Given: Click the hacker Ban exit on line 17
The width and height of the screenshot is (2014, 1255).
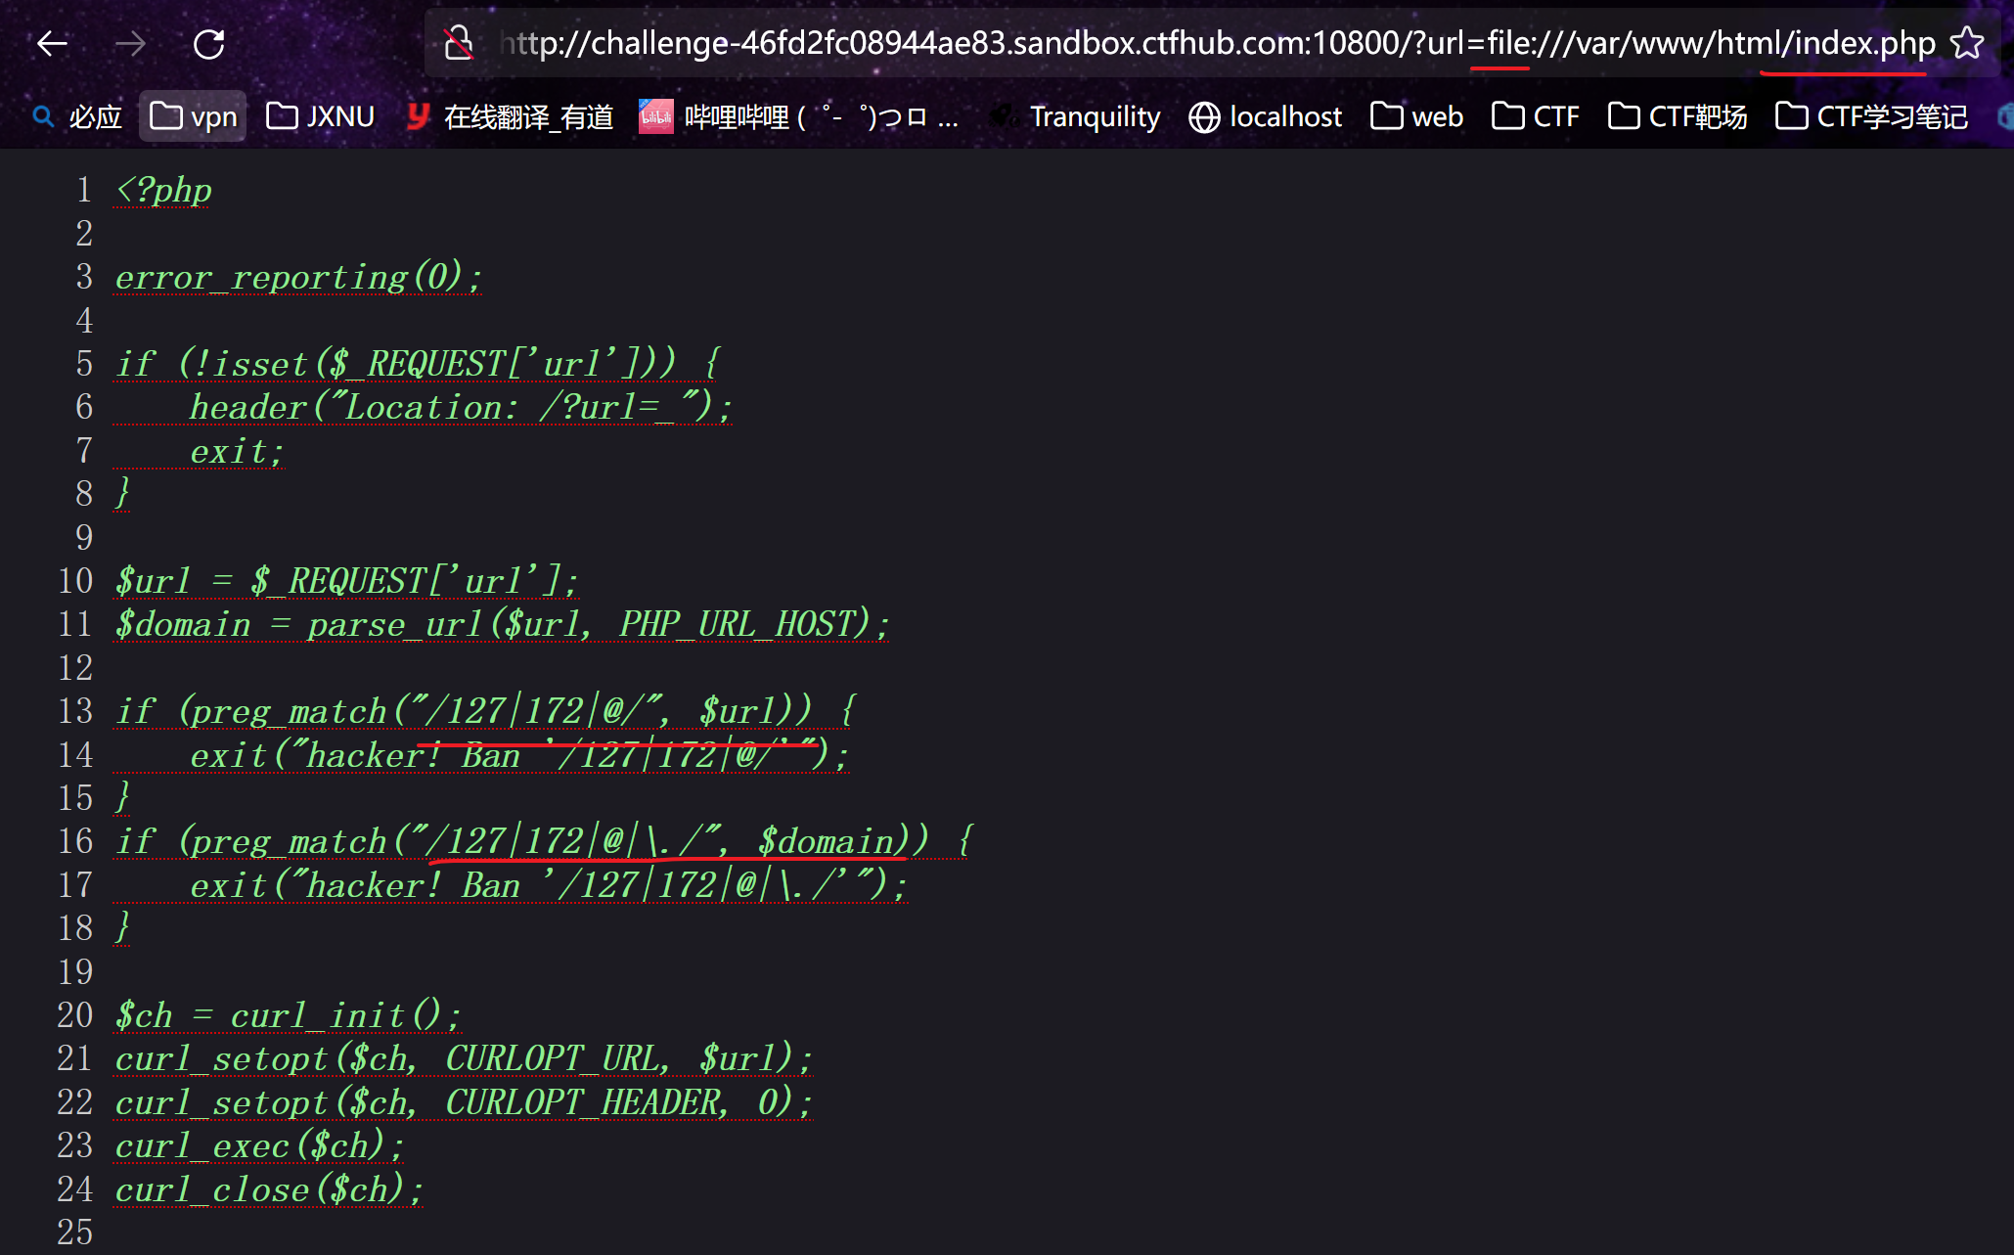Looking at the screenshot, I should [548, 885].
